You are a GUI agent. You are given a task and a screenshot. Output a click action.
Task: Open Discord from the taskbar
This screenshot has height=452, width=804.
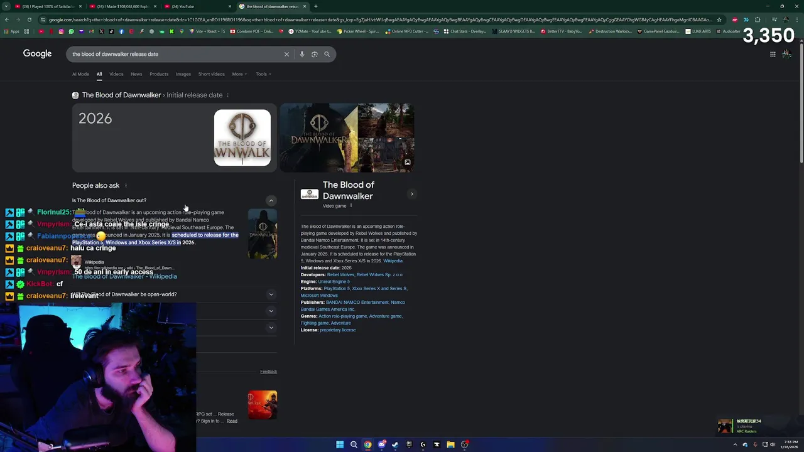click(x=381, y=444)
